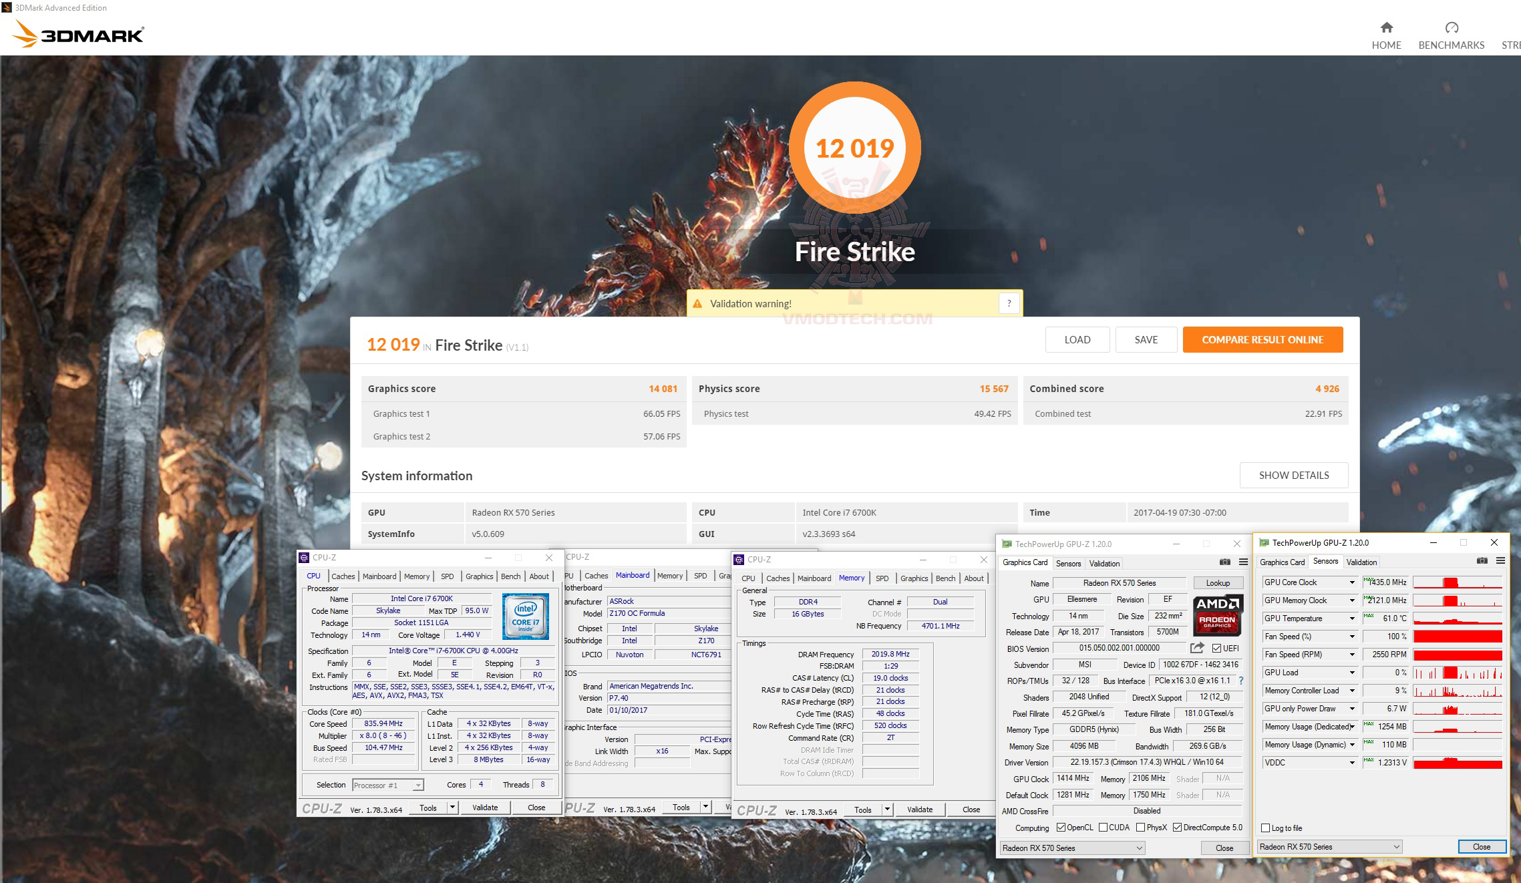Image resolution: width=1521 pixels, height=883 pixels.
Task: Toggle the UEFI checkbox
Action: 1216,648
